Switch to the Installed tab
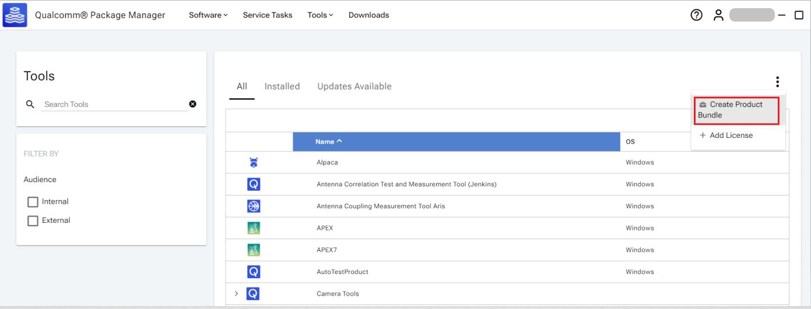Viewport: 811px width, 309px height. pyautogui.click(x=282, y=86)
